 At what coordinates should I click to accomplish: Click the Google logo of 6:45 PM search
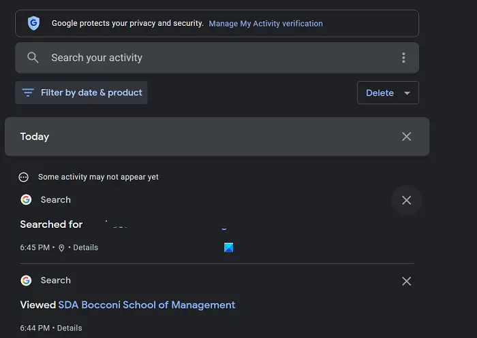click(26, 199)
